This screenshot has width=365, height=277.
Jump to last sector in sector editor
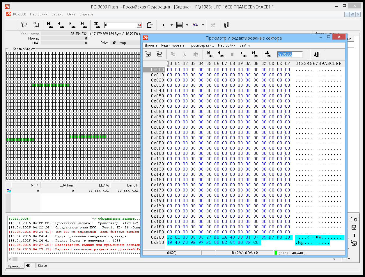[254, 54]
